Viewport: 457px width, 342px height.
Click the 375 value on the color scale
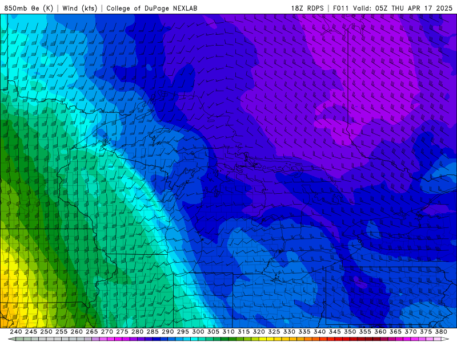click(x=426, y=332)
